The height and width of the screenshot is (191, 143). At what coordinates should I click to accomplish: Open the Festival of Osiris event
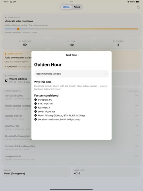pos(71,97)
